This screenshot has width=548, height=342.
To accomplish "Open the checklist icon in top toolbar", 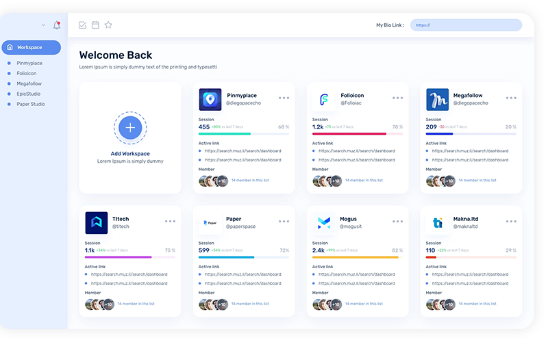I will pyautogui.click(x=83, y=25).
